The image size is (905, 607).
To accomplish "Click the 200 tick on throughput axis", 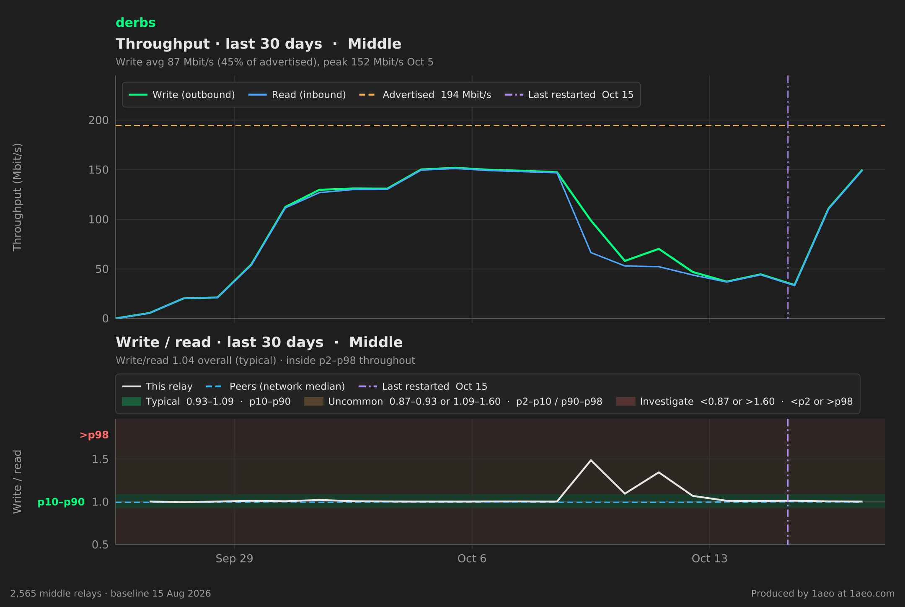I will [x=98, y=120].
